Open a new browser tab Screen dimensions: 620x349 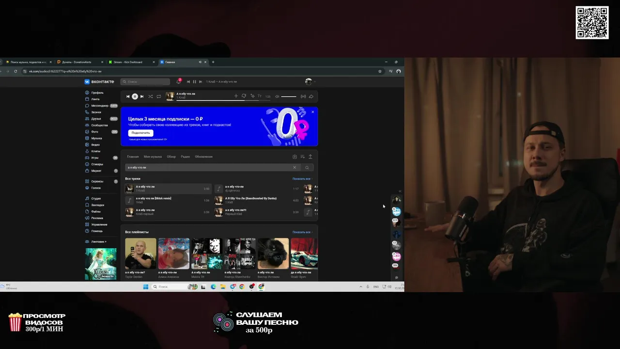(x=213, y=62)
